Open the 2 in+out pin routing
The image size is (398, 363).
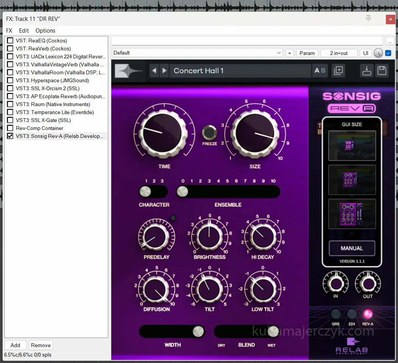(x=339, y=53)
